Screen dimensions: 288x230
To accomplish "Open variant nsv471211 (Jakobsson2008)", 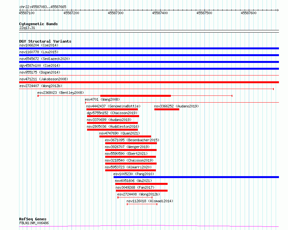I will pyautogui.click(x=44, y=79).
